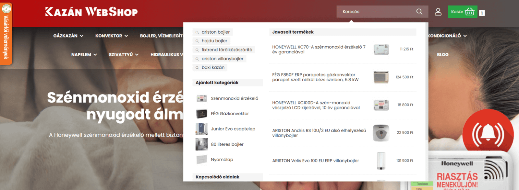Click the search magnifier icon
The height and width of the screenshot is (190, 519).
[419, 12]
